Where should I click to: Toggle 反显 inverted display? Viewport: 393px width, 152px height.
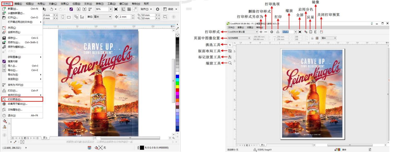pyautogui.click(x=310, y=32)
